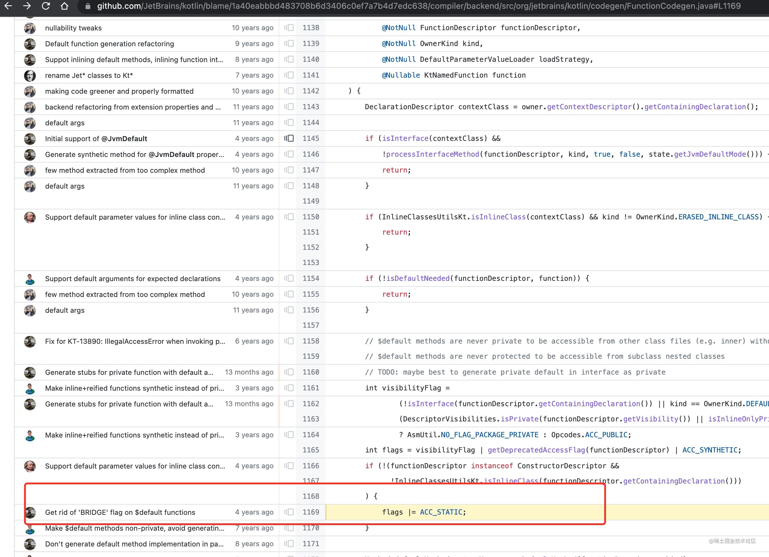The height and width of the screenshot is (557, 769).
Task: View blame prior to change on line 1140
Action: pos(289,59)
